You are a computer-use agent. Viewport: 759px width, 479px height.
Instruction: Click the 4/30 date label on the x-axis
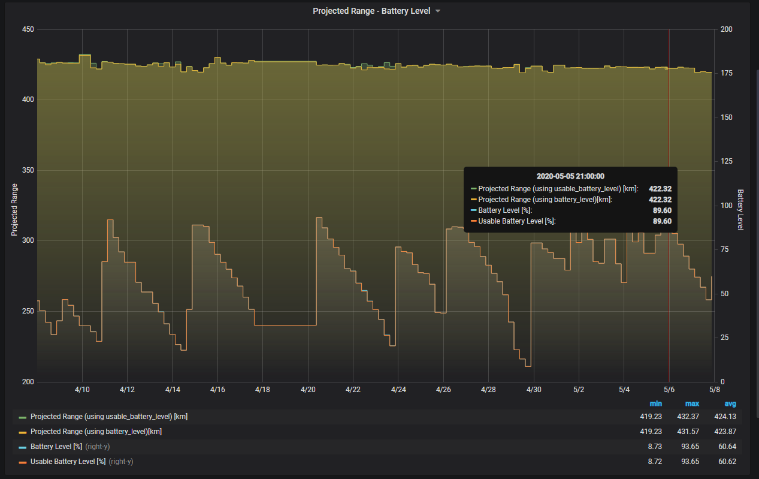534,389
